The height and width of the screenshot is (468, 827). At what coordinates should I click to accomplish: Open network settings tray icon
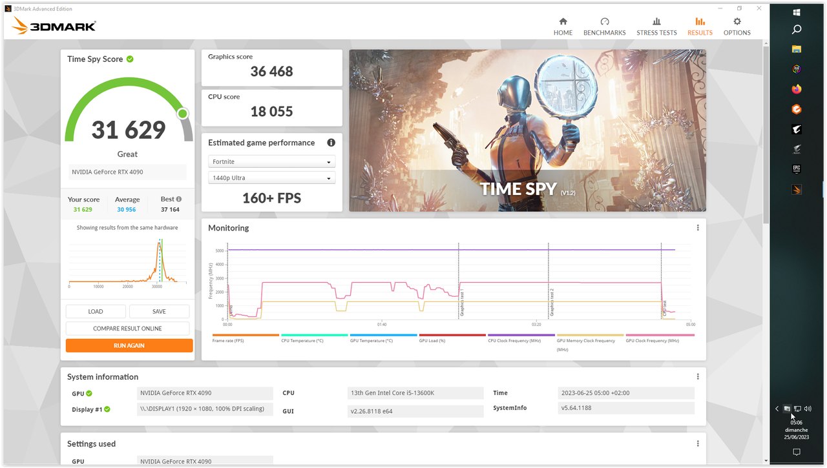pyautogui.click(x=797, y=409)
